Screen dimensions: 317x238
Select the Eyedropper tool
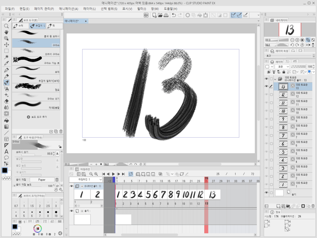pyautogui.click(x=6, y=63)
